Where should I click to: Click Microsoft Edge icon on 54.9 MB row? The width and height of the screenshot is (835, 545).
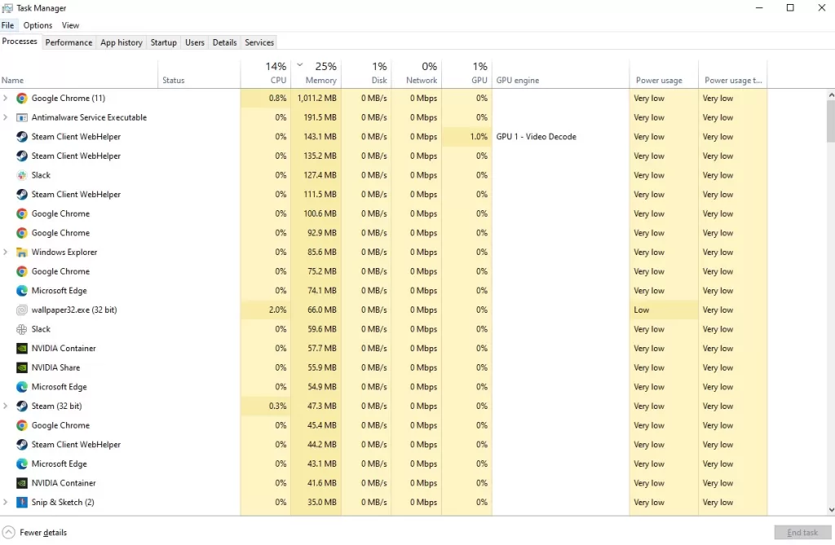[22, 387]
